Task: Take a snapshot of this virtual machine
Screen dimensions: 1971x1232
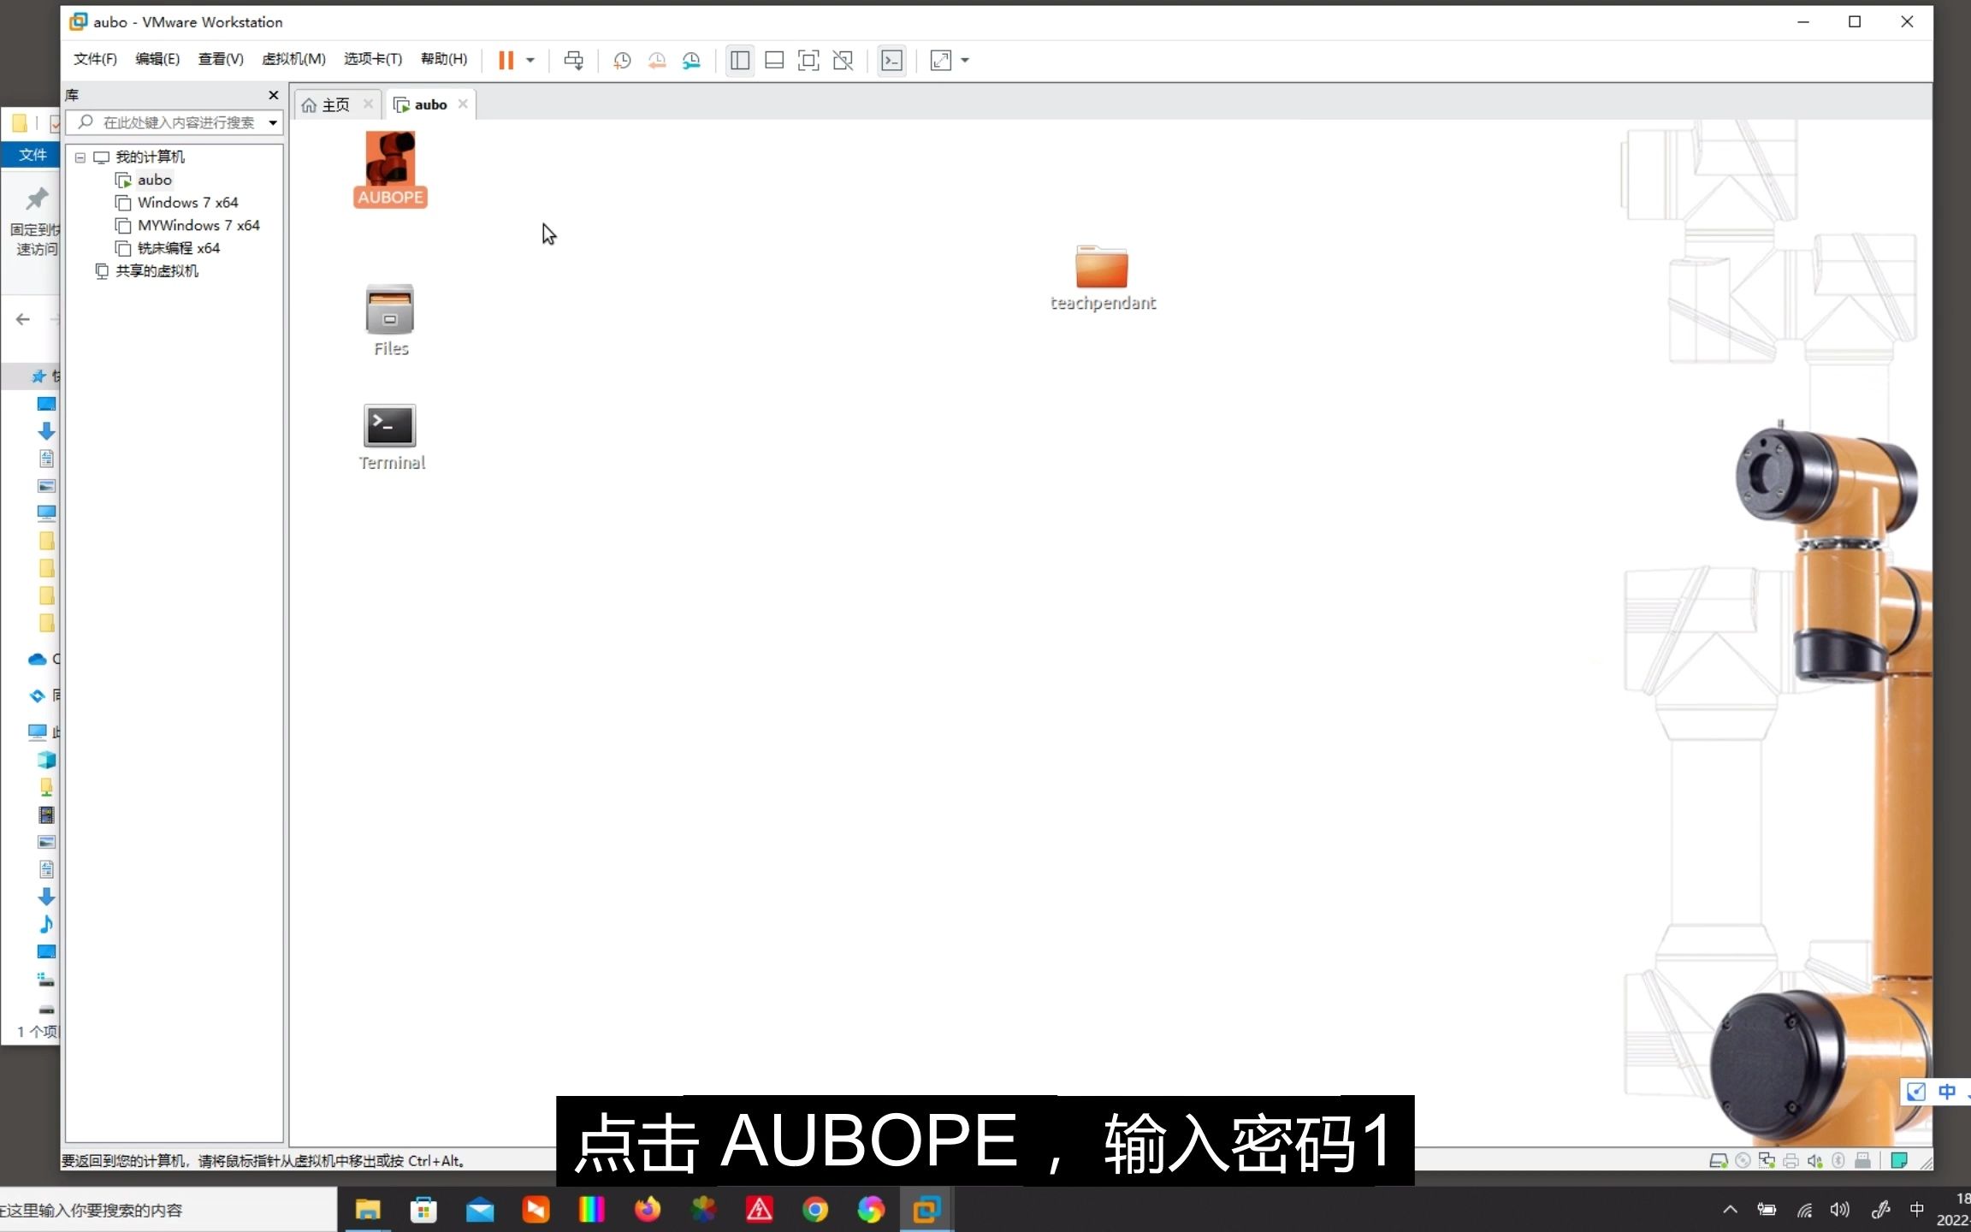Action: click(x=622, y=60)
